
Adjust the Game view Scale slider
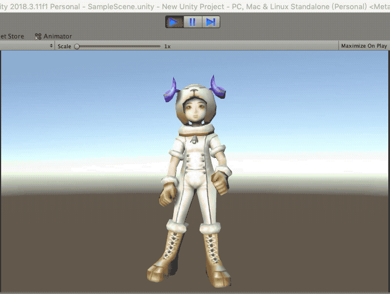point(118,47)
